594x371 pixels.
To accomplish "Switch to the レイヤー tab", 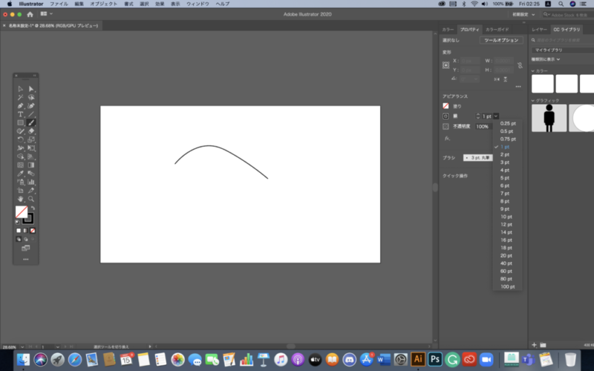I will pos(539,30).
